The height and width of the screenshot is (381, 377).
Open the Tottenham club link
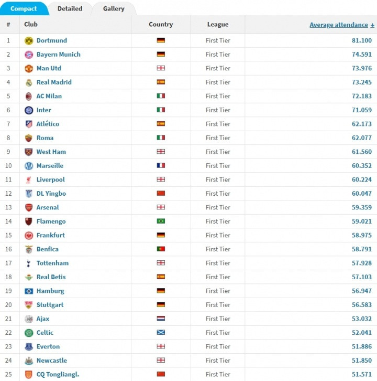52,263
